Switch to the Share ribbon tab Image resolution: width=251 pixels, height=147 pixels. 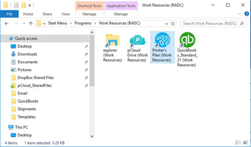pyautogui.click(x=47, y=14)
